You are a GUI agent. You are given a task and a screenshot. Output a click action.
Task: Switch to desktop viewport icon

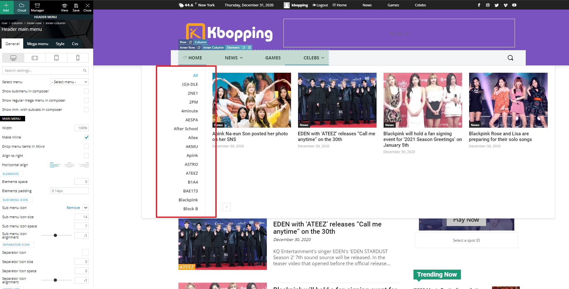pyautogui.click(x=13, y=58)
